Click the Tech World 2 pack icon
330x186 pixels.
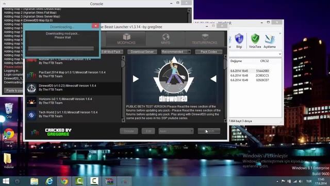pyautogui.click(x=31, y=115)
